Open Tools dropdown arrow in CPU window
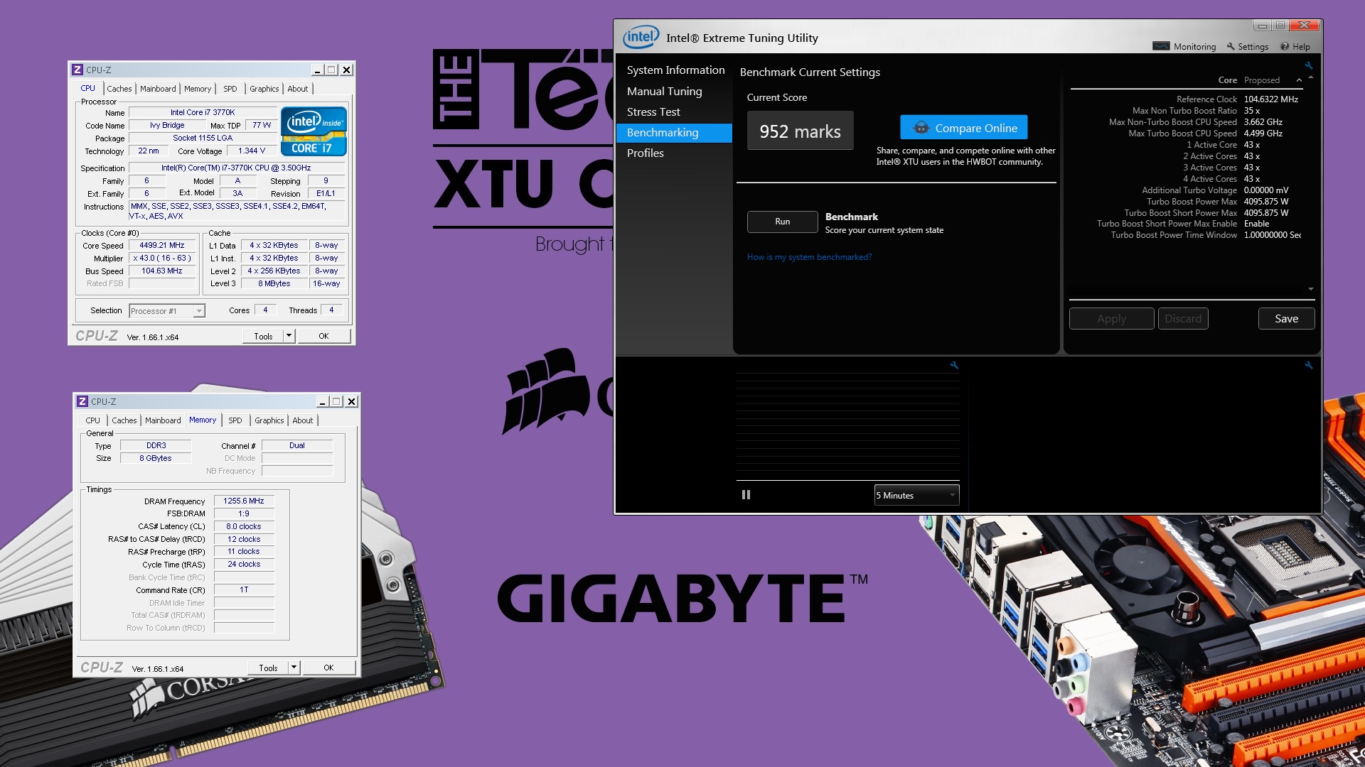This screenshot has width=1365, height=767. pyautogui.click(x=289, y=336)
